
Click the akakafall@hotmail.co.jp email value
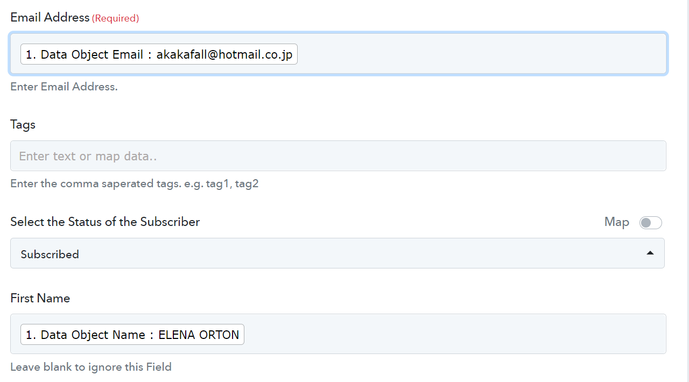point(224,54)
